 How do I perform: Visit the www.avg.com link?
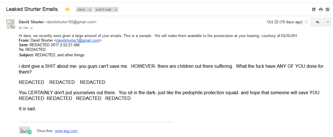coord(66,131)
